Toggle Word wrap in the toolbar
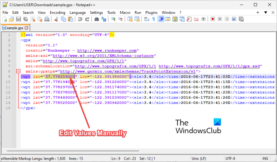The width and height of the screenshot is (277, 162). pos(146,19)
